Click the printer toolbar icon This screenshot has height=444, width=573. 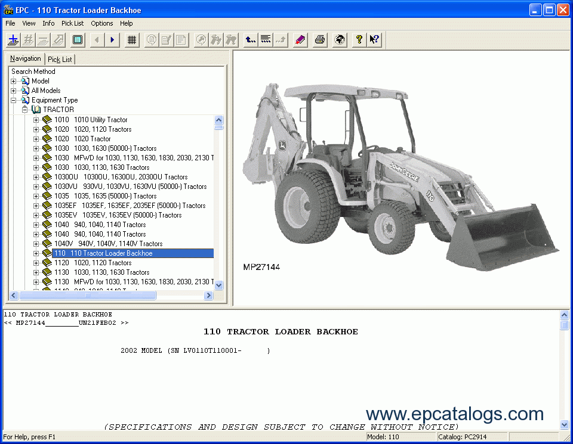320,40
